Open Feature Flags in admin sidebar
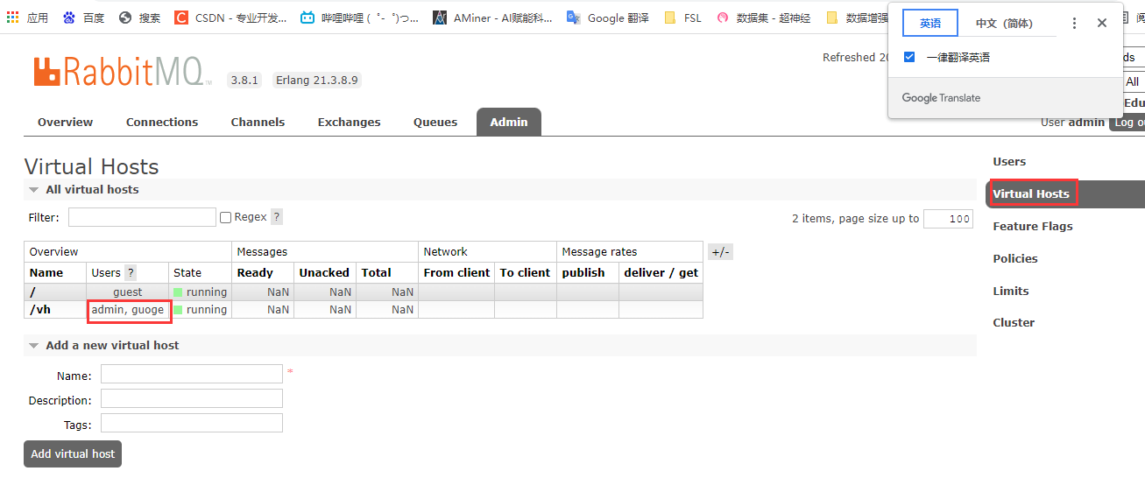The image size is (1145, 478). coord(1033,227)
